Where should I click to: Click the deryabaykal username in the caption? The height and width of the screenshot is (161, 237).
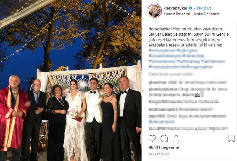tap(160, 29)
